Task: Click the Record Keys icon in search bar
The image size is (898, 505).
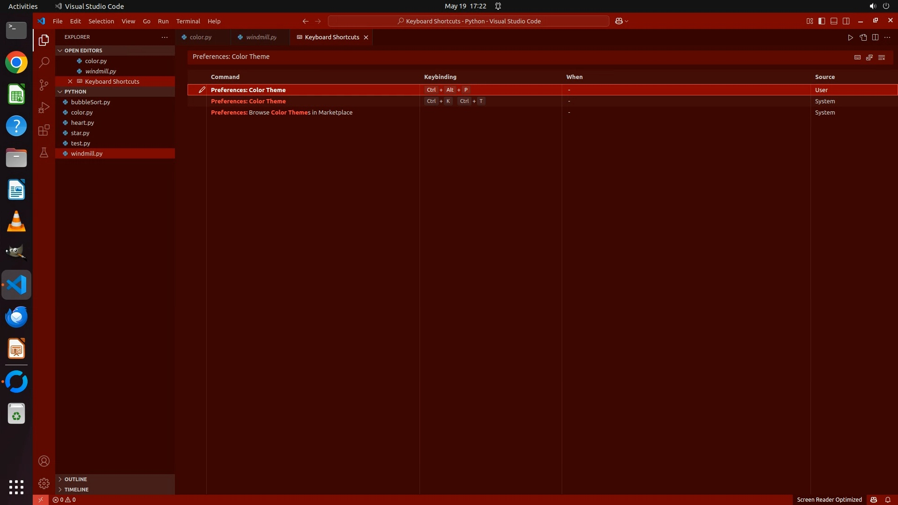Action: pyautogui.click(x=857, y=57)
